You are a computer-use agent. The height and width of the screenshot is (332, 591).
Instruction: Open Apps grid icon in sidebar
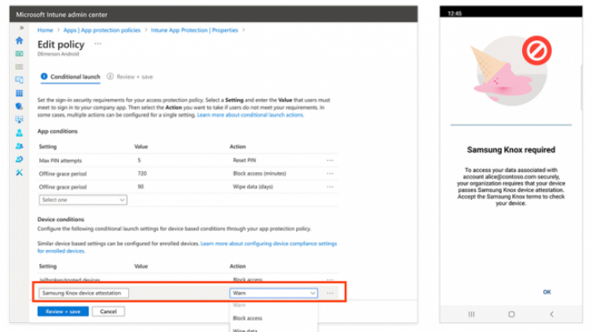tap(19, 93)
